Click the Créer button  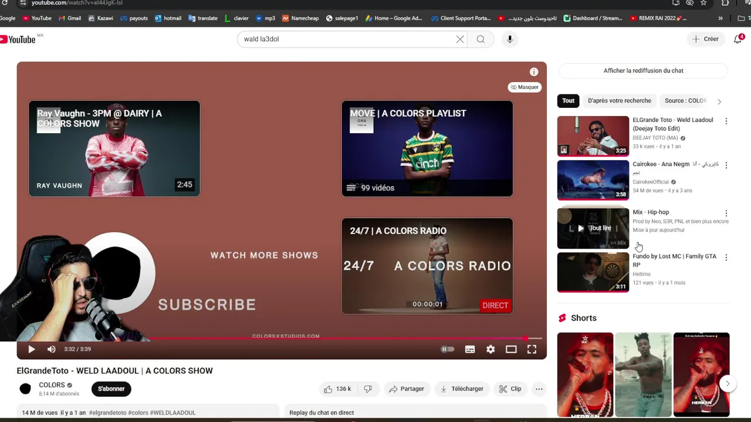point(705,39)
